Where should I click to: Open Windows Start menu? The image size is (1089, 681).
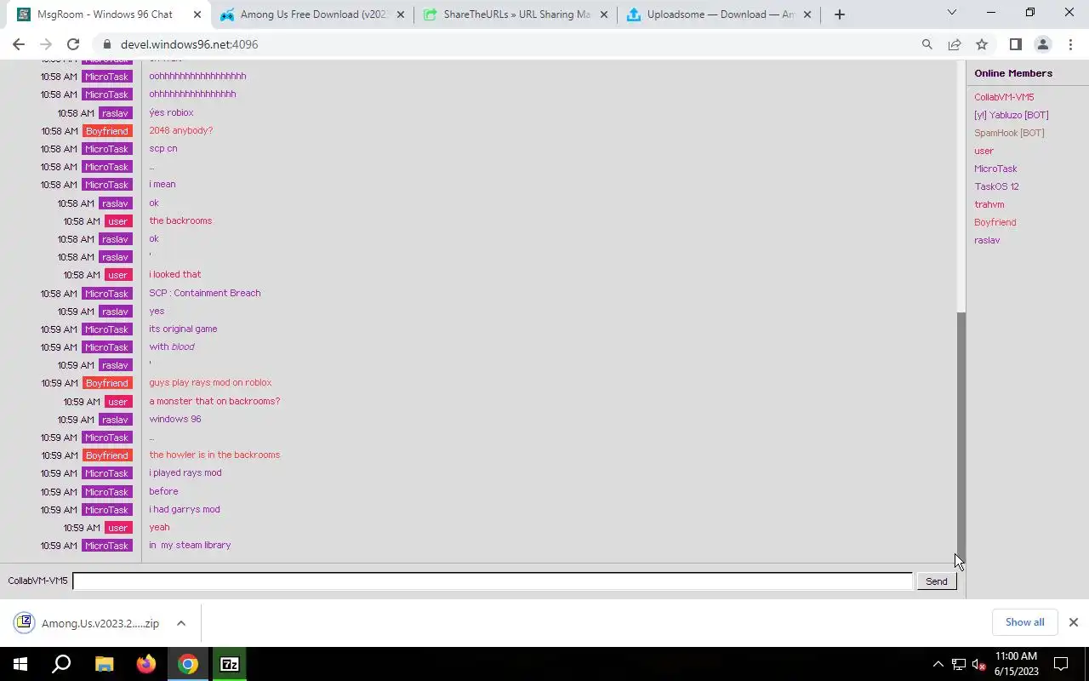click(20, 664)
